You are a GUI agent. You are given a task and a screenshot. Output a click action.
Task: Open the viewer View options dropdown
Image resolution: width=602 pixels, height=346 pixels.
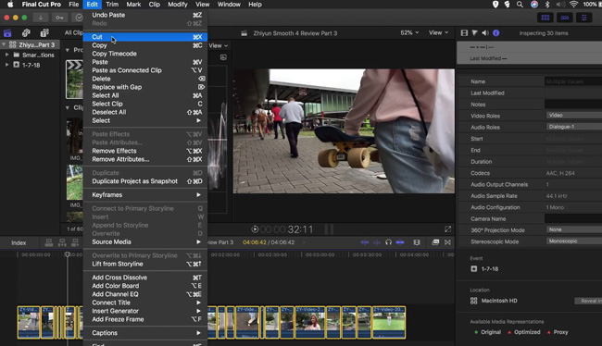click(x=438, y=33)
